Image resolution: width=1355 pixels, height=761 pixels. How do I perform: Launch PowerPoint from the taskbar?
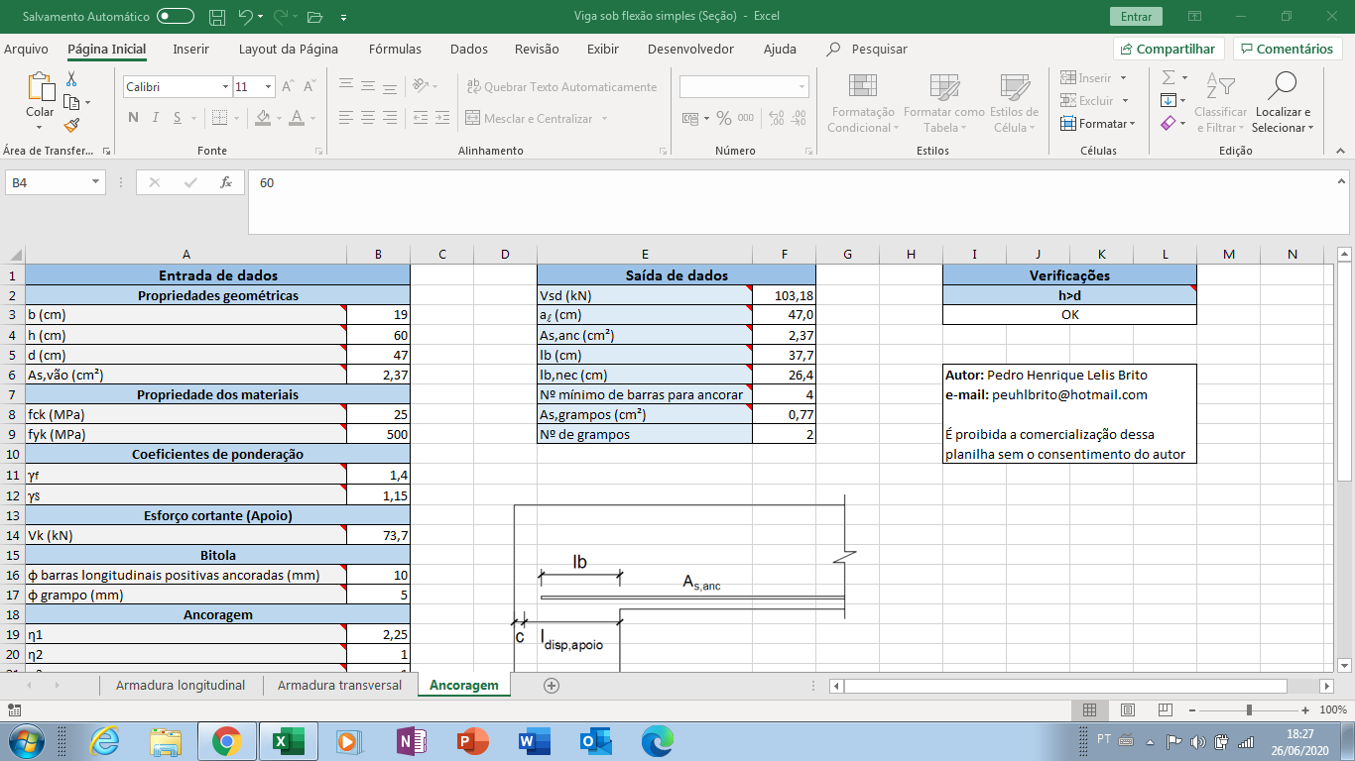pos(472,741)
